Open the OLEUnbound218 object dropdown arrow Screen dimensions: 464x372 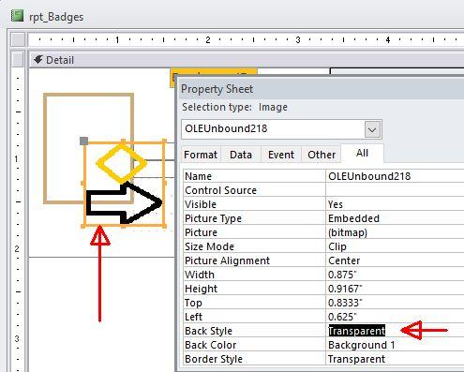372,129
